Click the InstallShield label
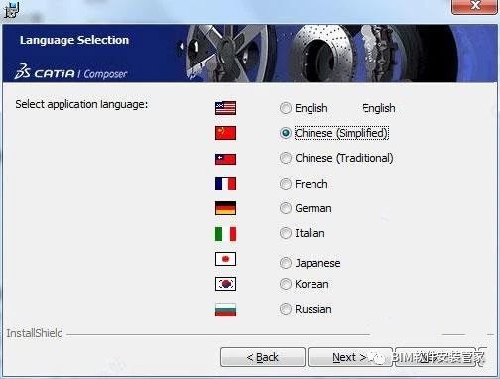The image size is (500, 379). point(35,333)
